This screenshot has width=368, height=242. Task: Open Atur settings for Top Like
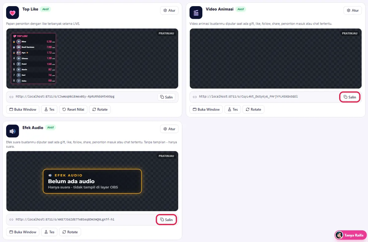(x=169, y=10)
